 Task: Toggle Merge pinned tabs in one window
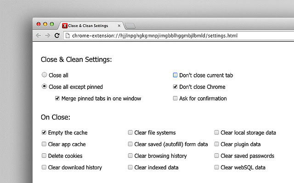(57, 98)
